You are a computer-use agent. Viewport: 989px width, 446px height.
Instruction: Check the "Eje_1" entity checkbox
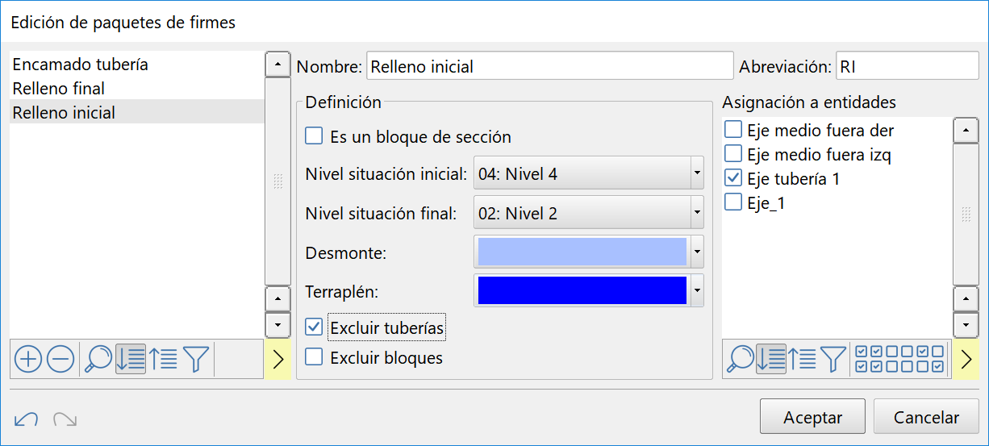point(733,202)
